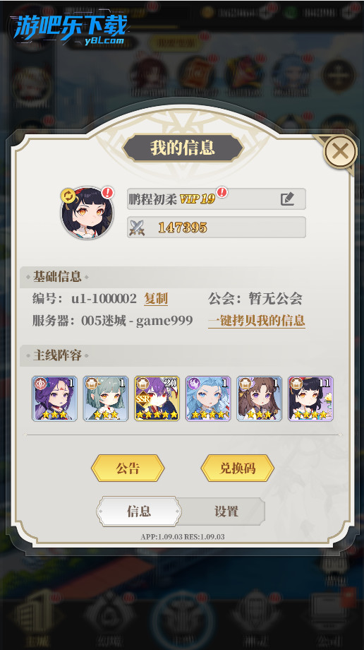Open the 公告 announcements button
The width and height of the screenshot is (364, 650).
[x=128, y=468]
